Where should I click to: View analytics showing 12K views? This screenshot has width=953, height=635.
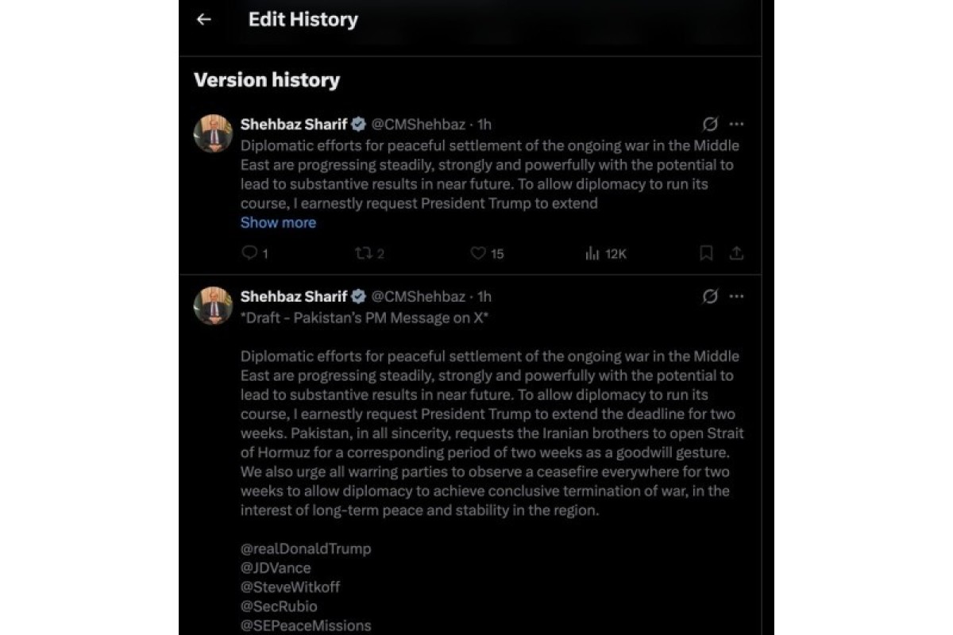(x=606, y=253)
